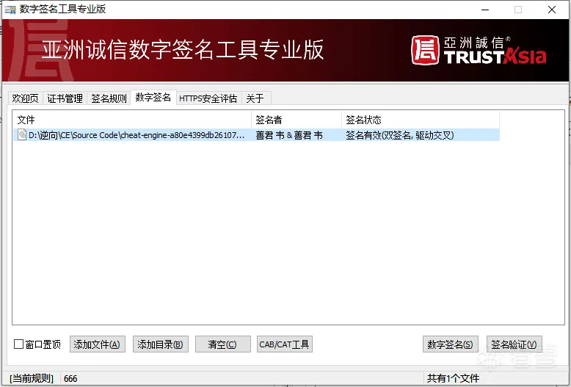
Task: Enable the 窗口置顶 checkbox
Action: coord(18,344)
